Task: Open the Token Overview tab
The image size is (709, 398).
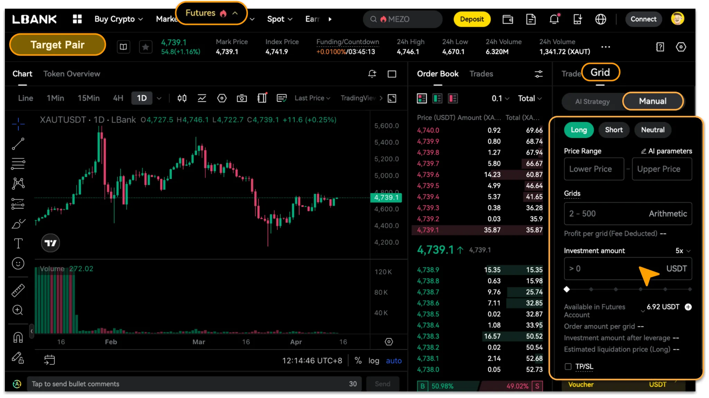Action: pyautogui.click(x=72, y=74)
